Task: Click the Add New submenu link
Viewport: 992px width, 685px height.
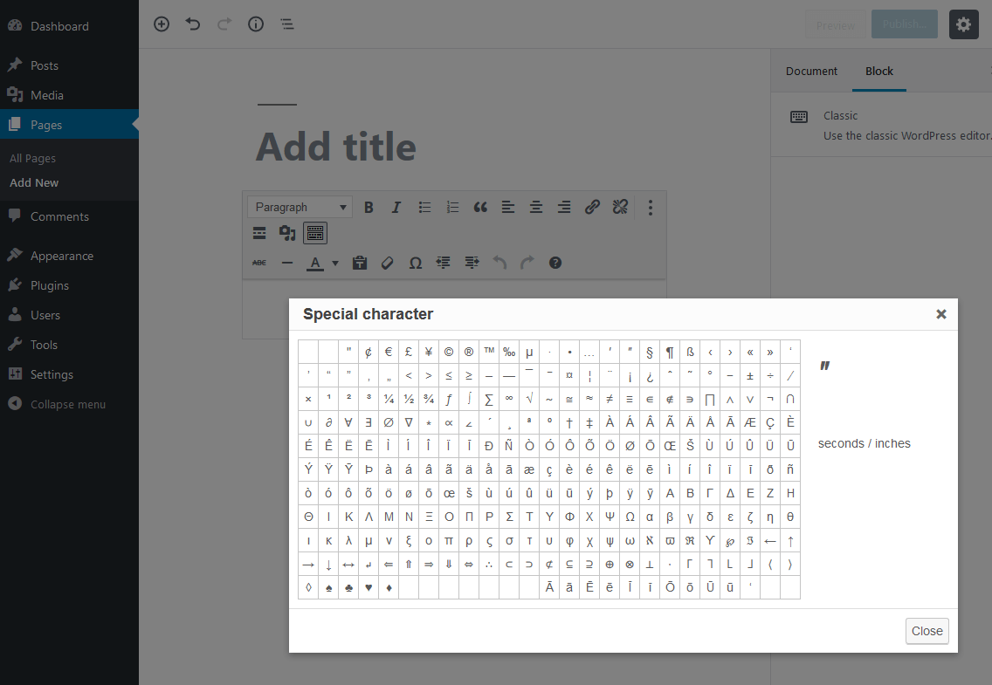Action: tap(34, 182)
